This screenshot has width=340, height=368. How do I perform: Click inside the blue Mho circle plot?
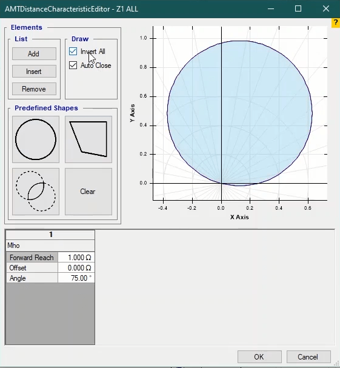tap(239, 113)
